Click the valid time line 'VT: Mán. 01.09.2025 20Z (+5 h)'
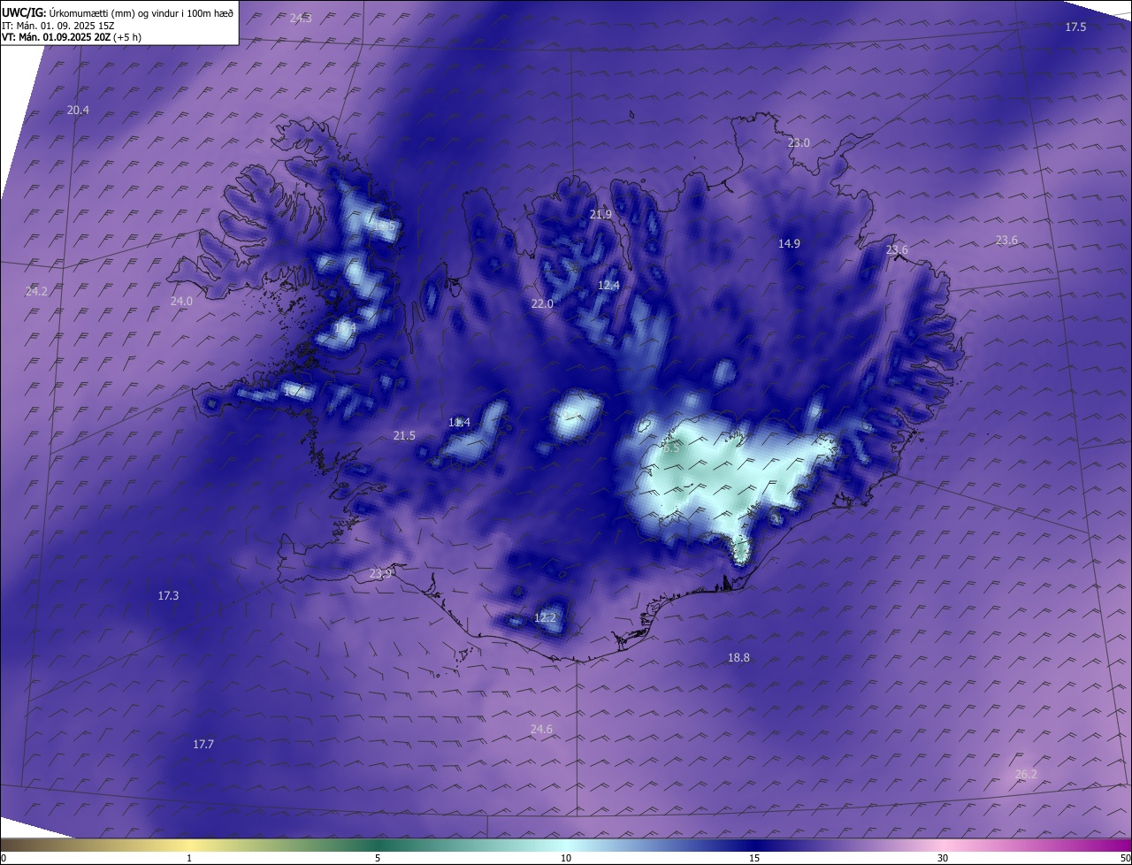1132x865 pixels. 72,37
